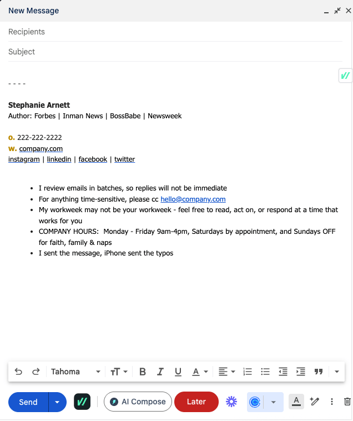Open the text size dropdown
The width and height of the screenshot is (353, 421).
119,372
